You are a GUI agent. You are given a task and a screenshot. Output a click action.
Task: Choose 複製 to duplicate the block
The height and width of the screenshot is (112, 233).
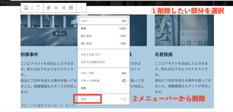(x=104, y=29)
